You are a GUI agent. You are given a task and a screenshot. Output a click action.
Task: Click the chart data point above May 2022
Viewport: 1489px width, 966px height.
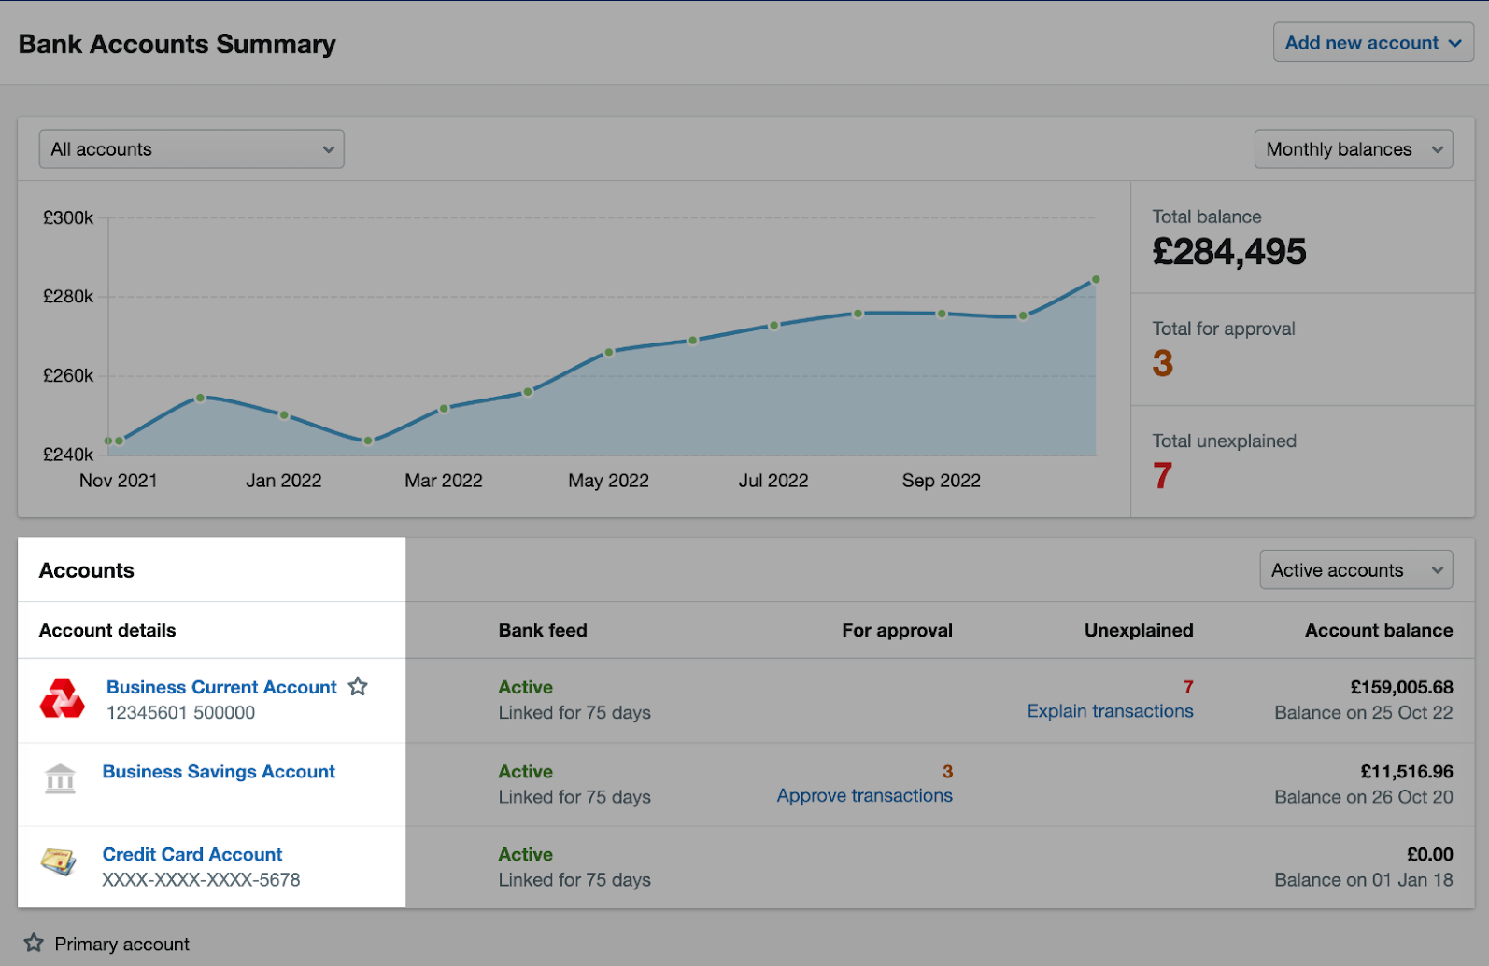[x=609, y=352]
